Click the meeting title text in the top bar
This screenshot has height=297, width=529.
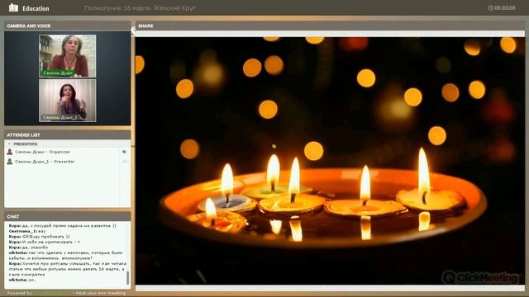point(140,8)
